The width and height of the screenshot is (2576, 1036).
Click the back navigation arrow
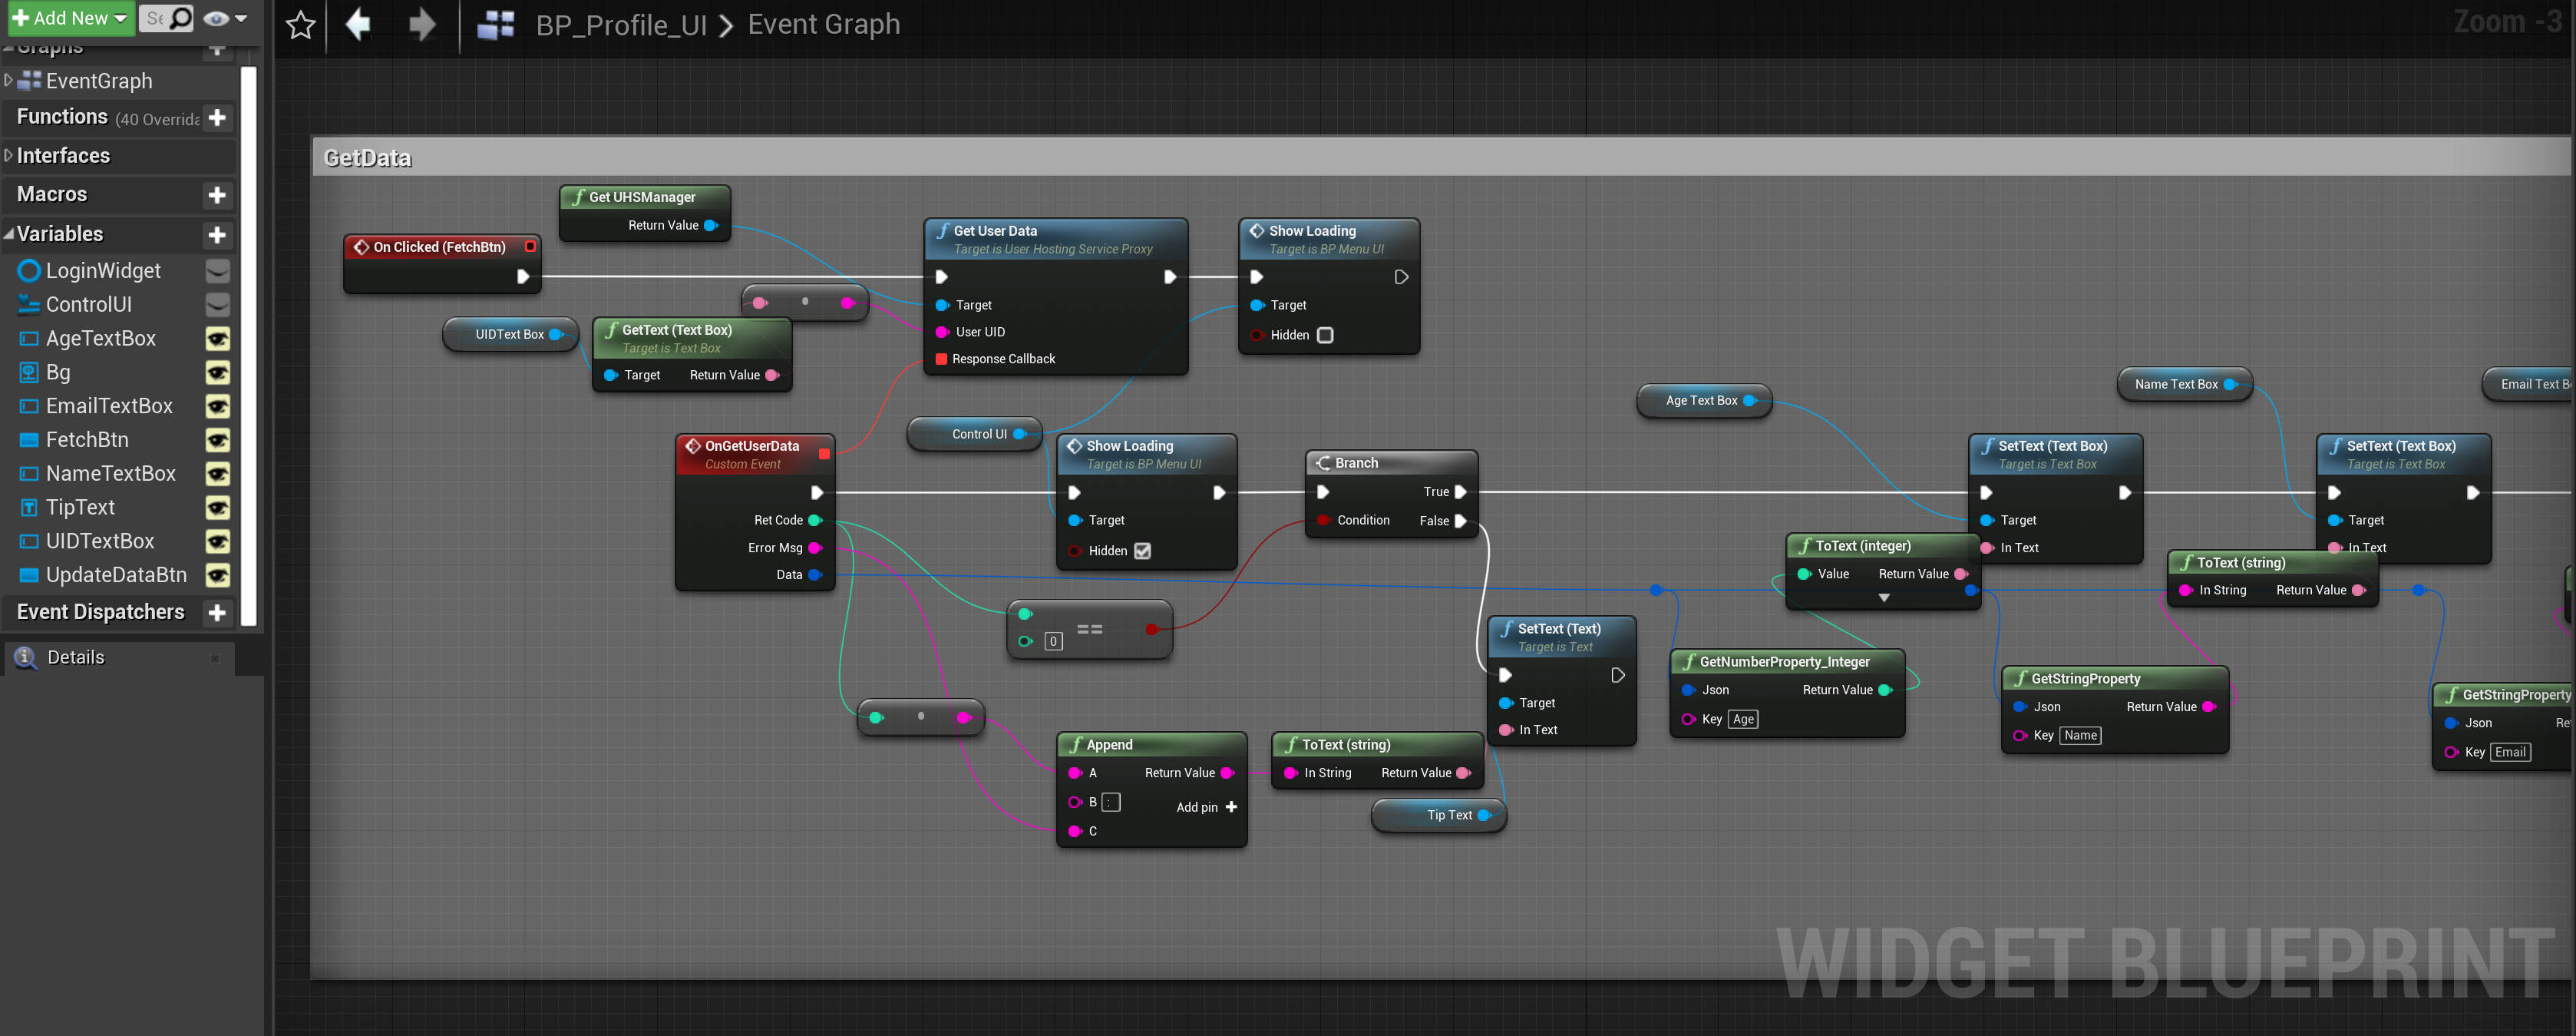[x=358, y=25]
